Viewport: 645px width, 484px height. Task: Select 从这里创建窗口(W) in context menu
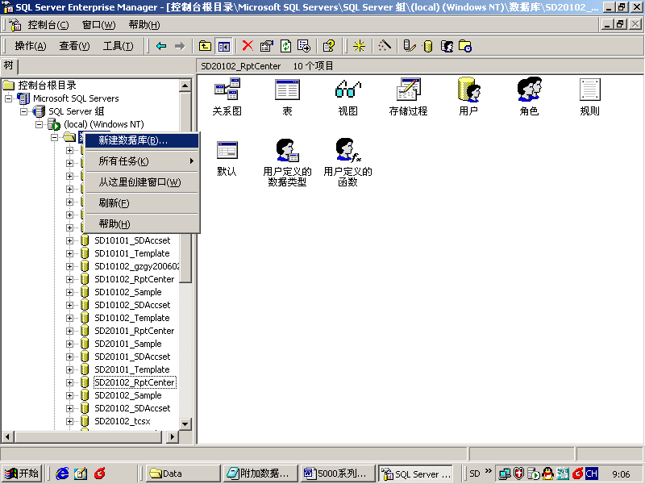tap(142, 182)
